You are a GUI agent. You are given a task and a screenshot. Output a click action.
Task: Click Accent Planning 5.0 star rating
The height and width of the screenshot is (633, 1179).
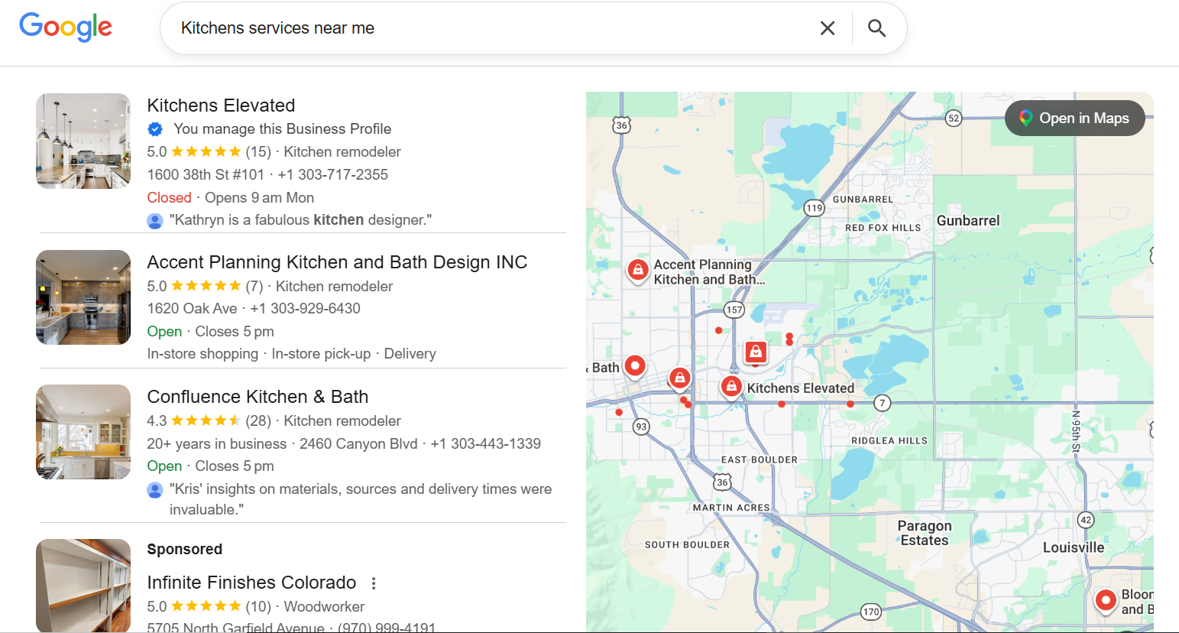click(206, 287)
